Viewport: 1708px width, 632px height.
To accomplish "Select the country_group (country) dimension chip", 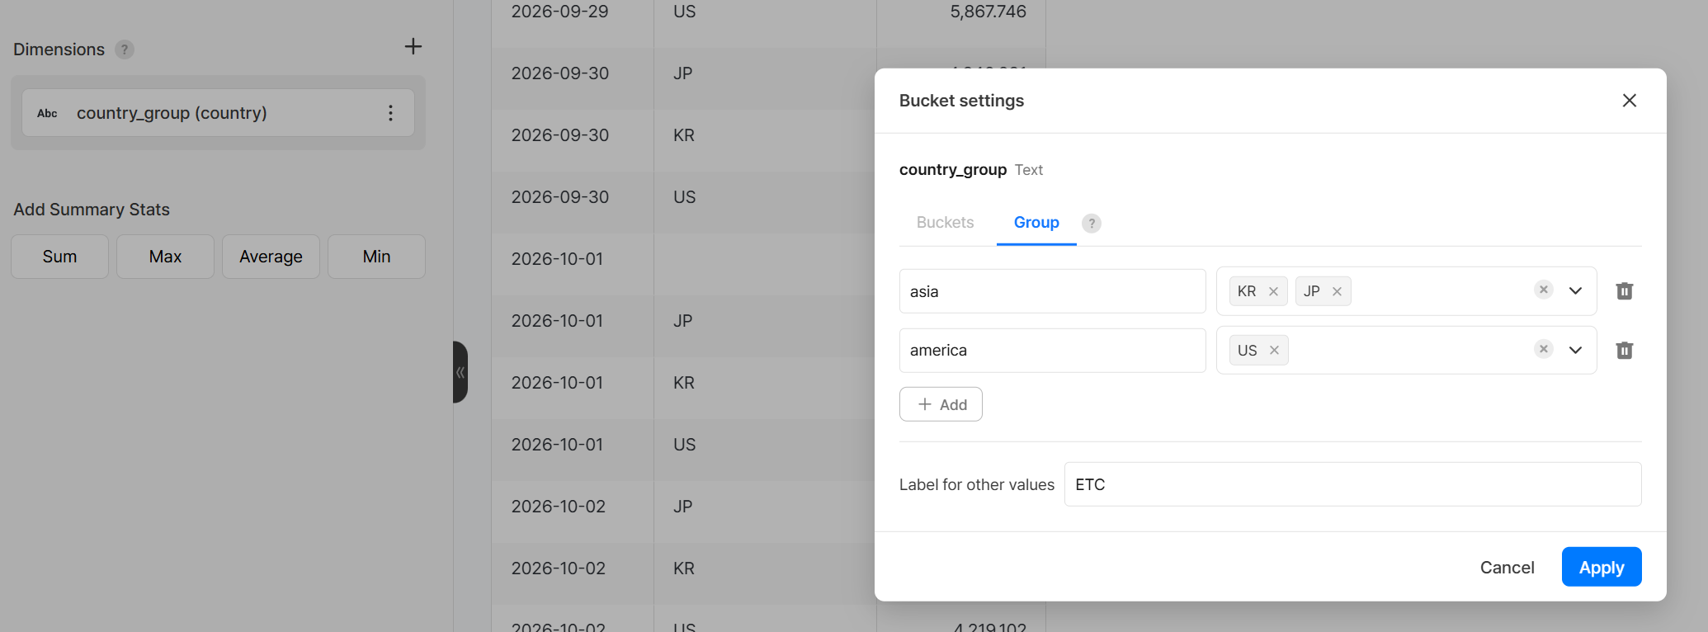I will point(218,113).
